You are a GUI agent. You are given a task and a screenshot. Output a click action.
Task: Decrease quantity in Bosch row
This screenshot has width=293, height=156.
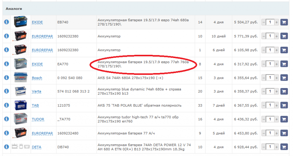[264, 78]
